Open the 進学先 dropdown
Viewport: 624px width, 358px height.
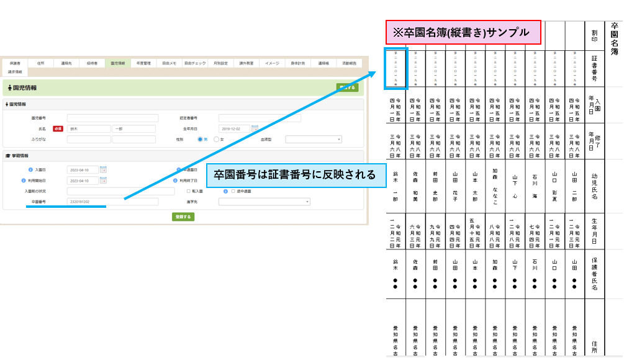pos(264,202)
